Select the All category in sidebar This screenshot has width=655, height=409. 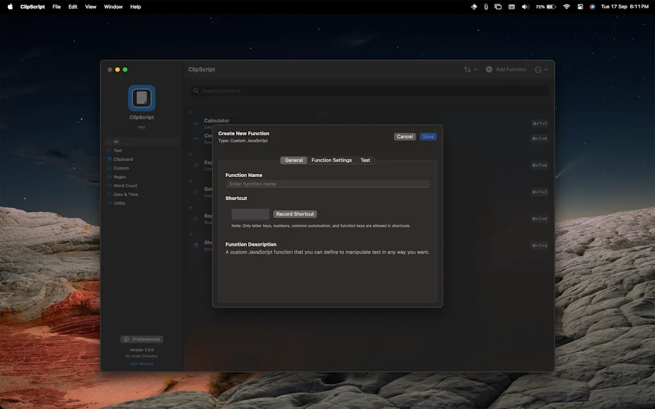click(118, 142)
